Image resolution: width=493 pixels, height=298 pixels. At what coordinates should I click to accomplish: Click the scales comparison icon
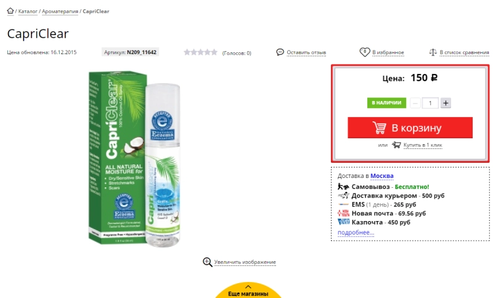click(x=433, y=52)
